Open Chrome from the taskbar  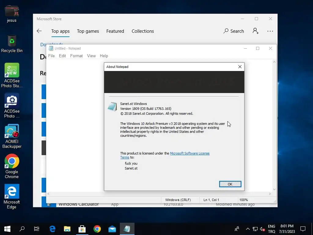point(97,229)
